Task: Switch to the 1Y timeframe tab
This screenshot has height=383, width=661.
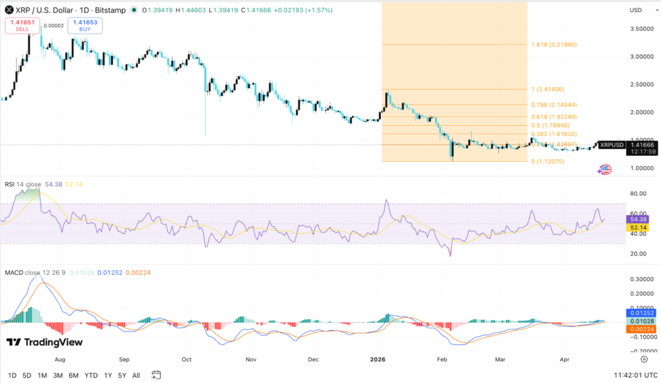Action: (x=109, y=374)
